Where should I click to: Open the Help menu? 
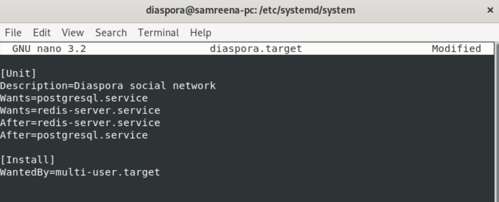[x=200, y=33]
